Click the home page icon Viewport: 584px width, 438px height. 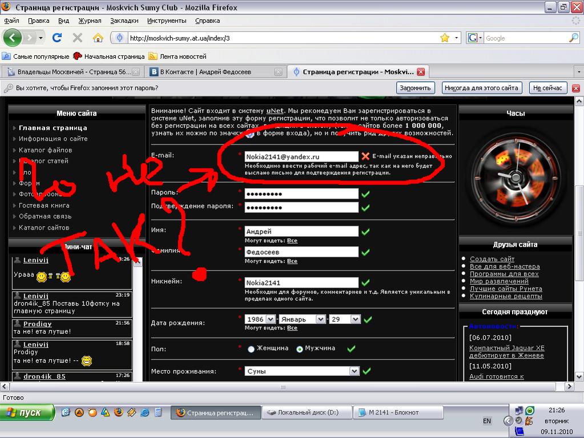point(98,38)
